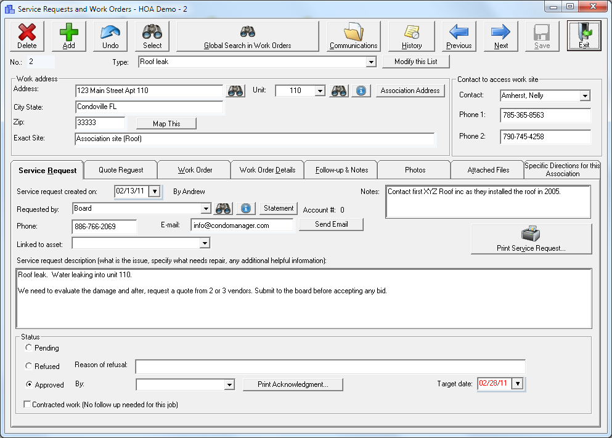
Task: Select the Pending status radio button
Action: coord(28,347)
